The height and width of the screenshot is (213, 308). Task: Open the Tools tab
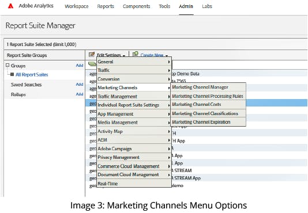pyautogui.click(x=164, y=6)
